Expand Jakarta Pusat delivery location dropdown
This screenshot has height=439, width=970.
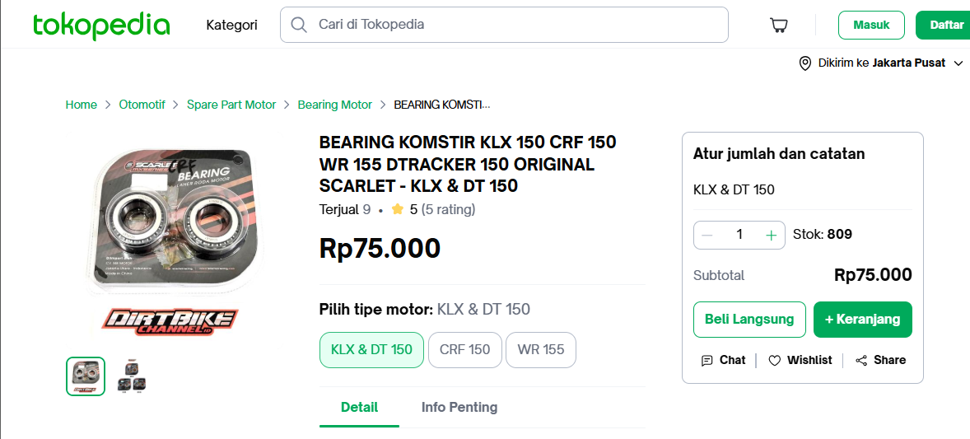point(958,63)
